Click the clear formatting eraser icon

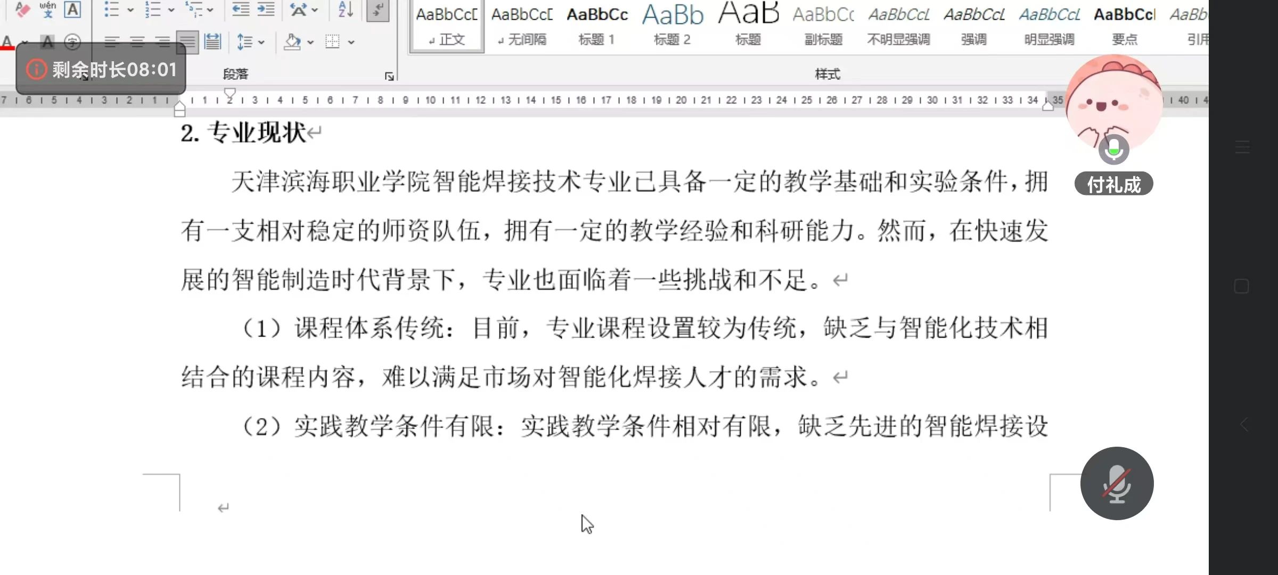click(22, 10)
